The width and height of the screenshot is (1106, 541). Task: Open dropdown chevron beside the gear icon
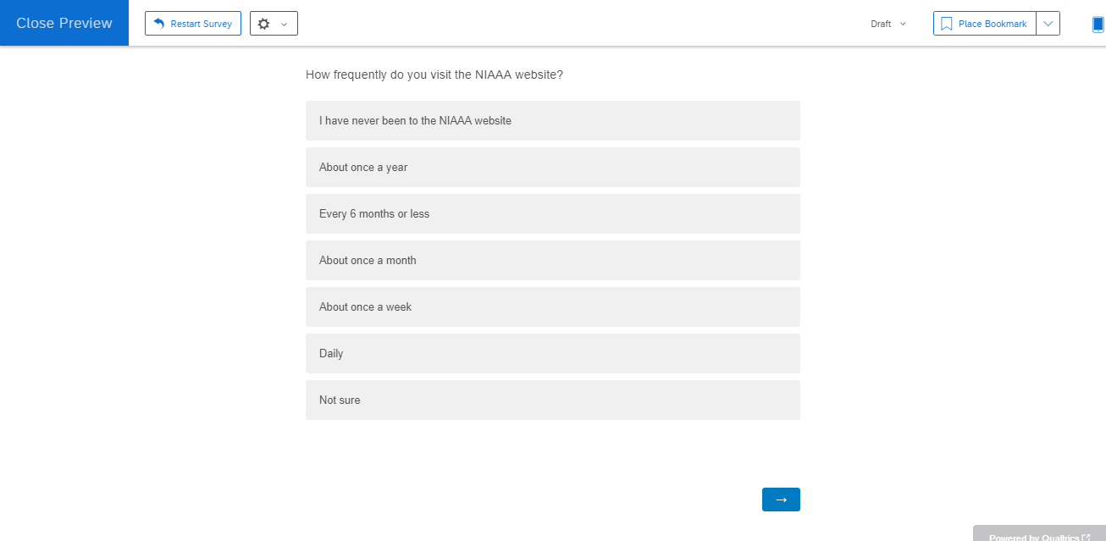pos(285,24)
